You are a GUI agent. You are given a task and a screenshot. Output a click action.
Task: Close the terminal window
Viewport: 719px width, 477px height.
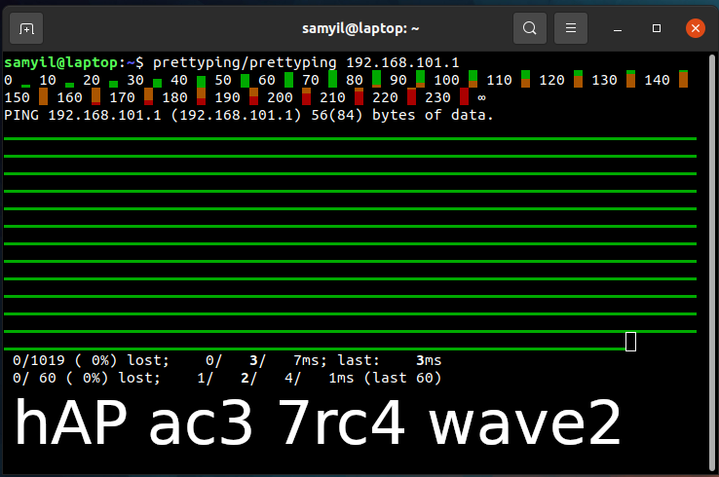695,28
